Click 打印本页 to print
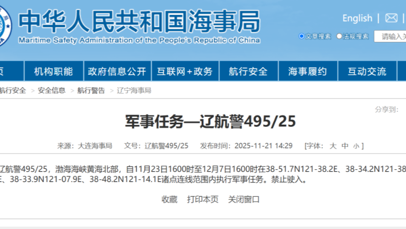406x229 pixels. point(202,199)
